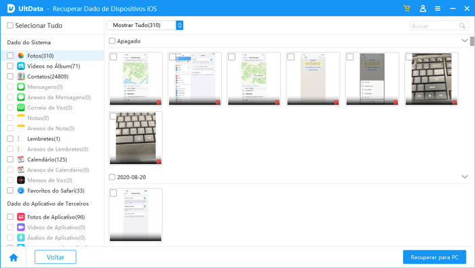
Task: Check the Apagado group checkbox
Action: (x=112, y=41)
